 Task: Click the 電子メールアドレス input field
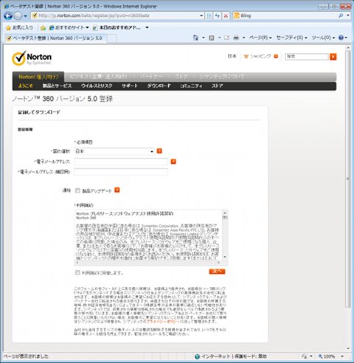pyautogui.click(x=121, y=162)
